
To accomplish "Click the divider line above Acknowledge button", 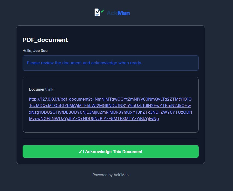I will click(111, 139).
